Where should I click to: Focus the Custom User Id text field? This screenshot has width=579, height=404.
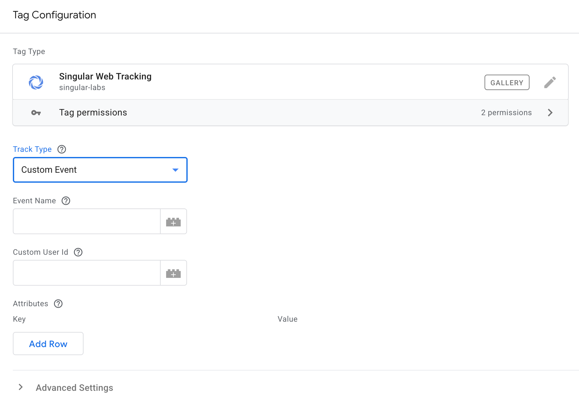coord(87,273)
